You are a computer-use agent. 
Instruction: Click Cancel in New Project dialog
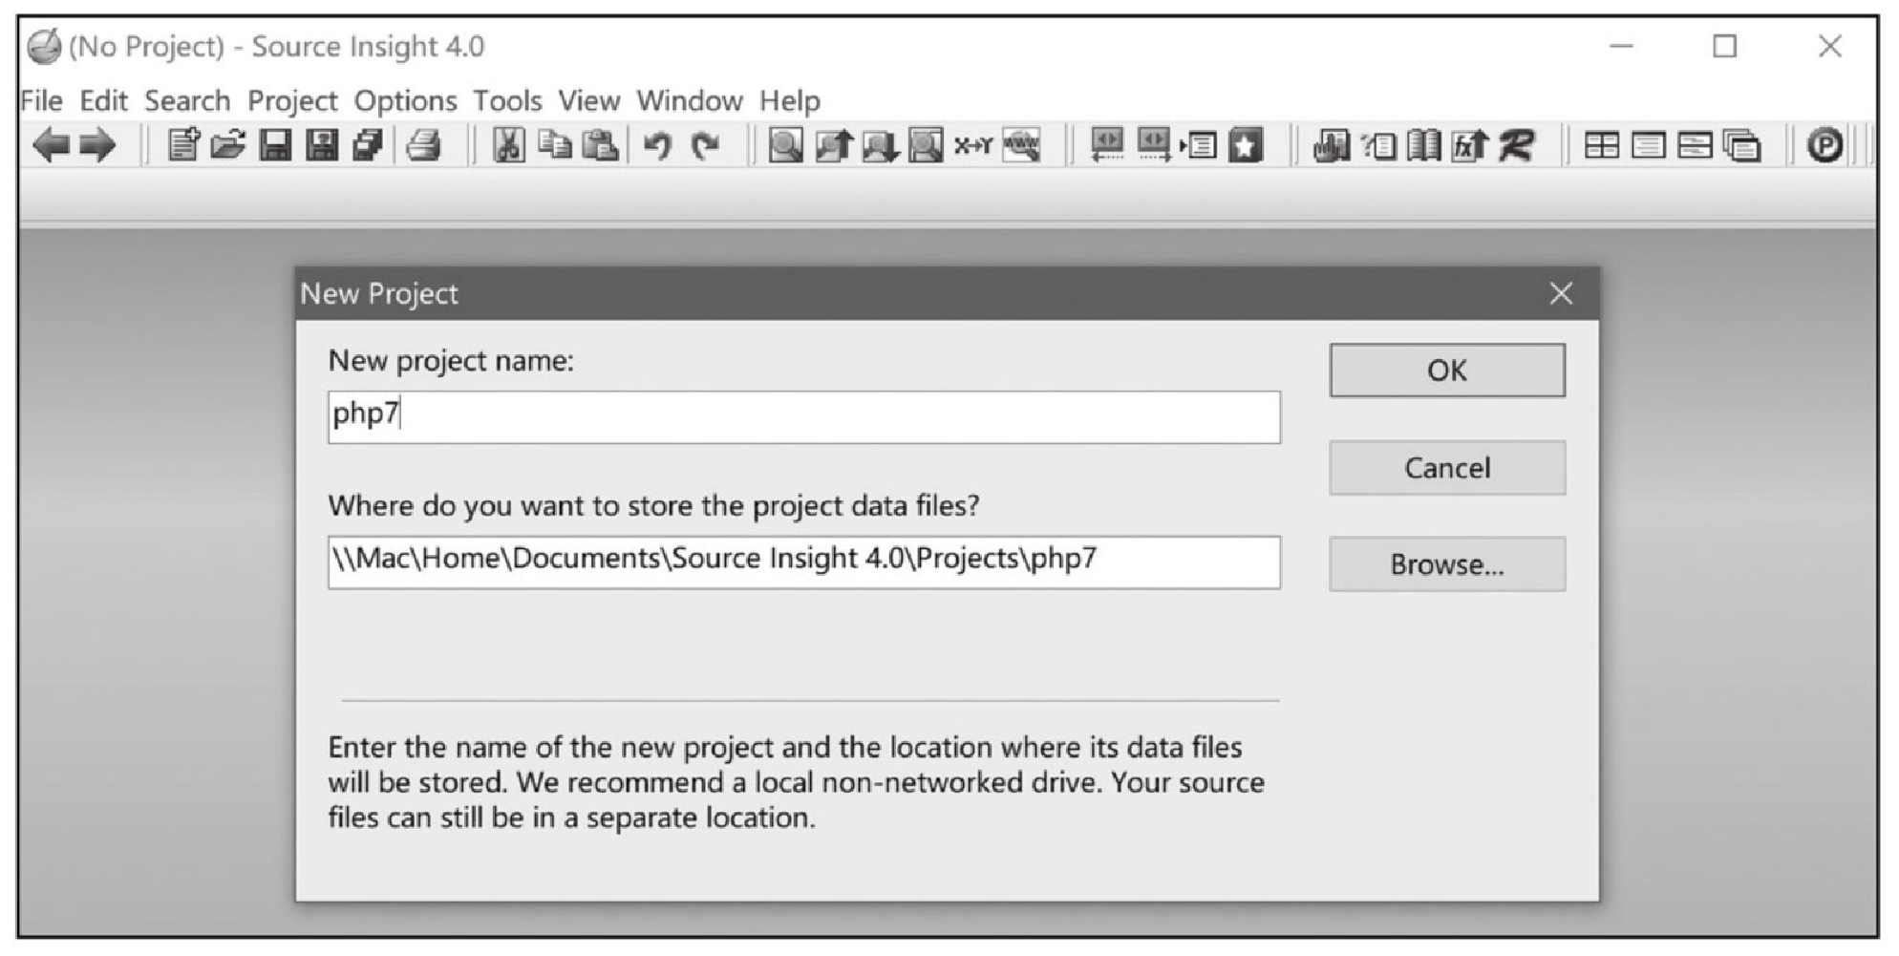coord(1447,468)
